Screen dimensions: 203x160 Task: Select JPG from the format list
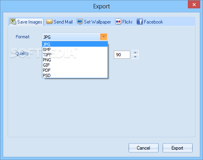[x=75, y=44]
